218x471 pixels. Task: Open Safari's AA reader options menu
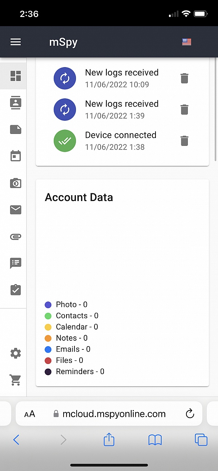tap(30, 414)
